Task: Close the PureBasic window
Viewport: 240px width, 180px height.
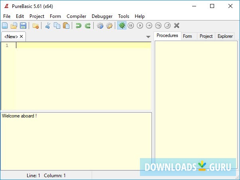Action: coord(230,6)
